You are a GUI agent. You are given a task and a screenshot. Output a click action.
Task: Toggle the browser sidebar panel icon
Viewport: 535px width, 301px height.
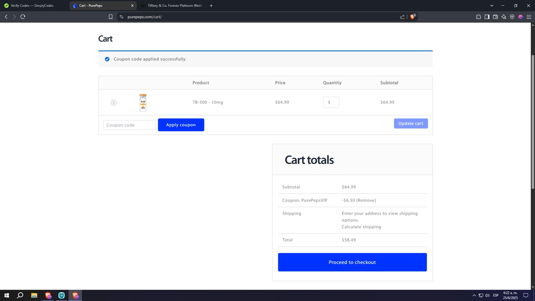tap(487, 17)
